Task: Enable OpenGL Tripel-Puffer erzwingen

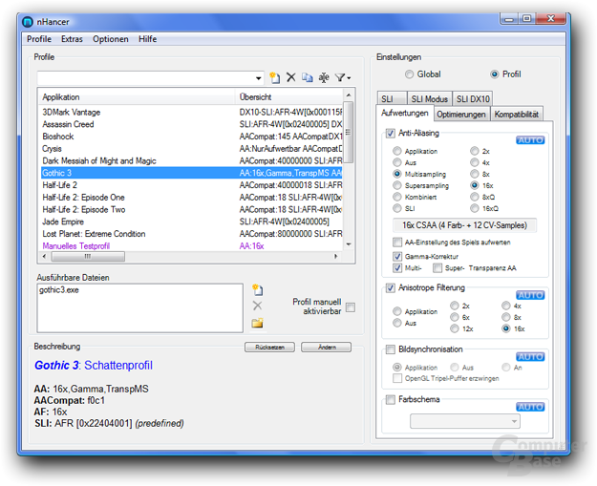Action: pos(397,378)
